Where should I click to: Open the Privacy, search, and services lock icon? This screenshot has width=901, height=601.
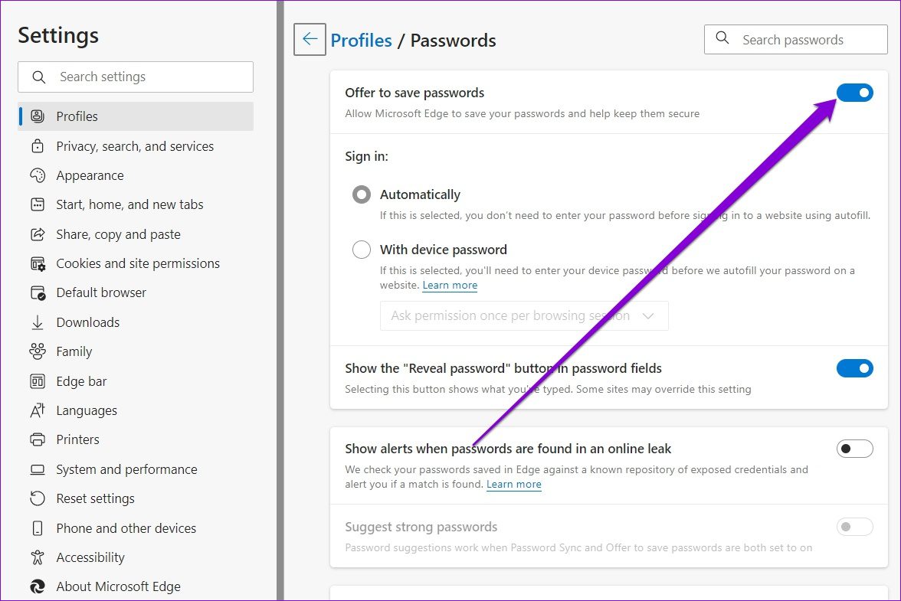[x=38, y=145]
